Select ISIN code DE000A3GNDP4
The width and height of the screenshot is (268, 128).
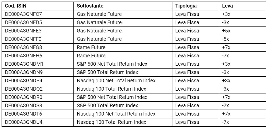pos(24,81)
